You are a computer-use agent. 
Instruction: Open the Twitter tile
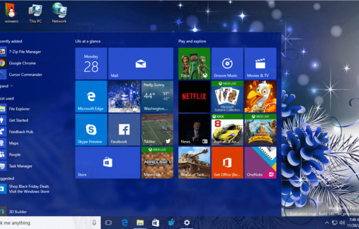click(157, 129)
